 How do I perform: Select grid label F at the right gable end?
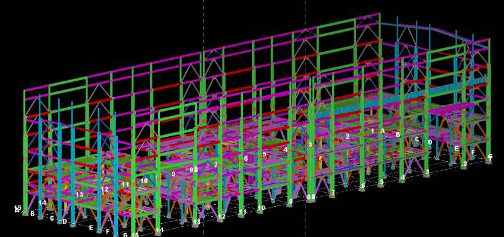point(473,153)
